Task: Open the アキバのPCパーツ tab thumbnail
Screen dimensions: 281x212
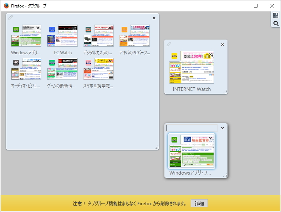Action: tap(134, 36)
